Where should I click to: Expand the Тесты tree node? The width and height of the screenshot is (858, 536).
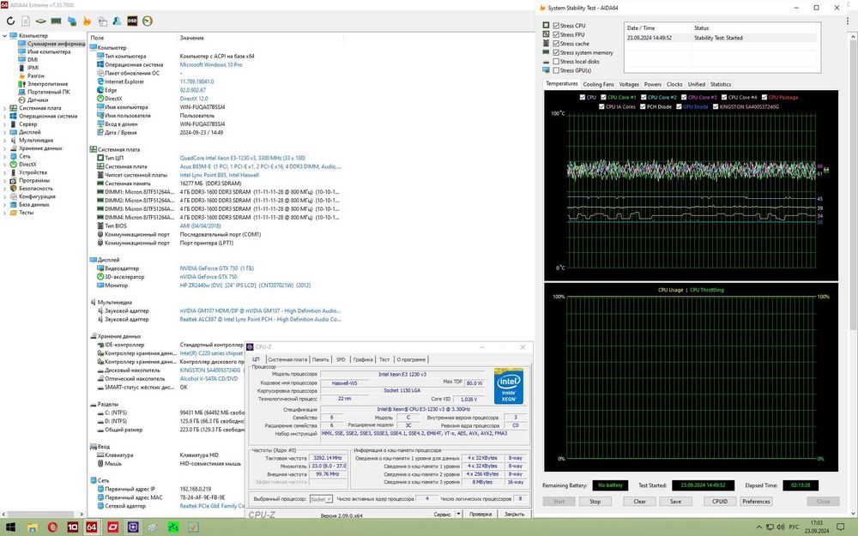coord(5,213)
